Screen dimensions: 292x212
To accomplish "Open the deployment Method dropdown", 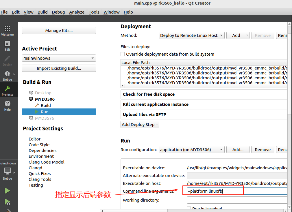I will (x=191, y=35).
